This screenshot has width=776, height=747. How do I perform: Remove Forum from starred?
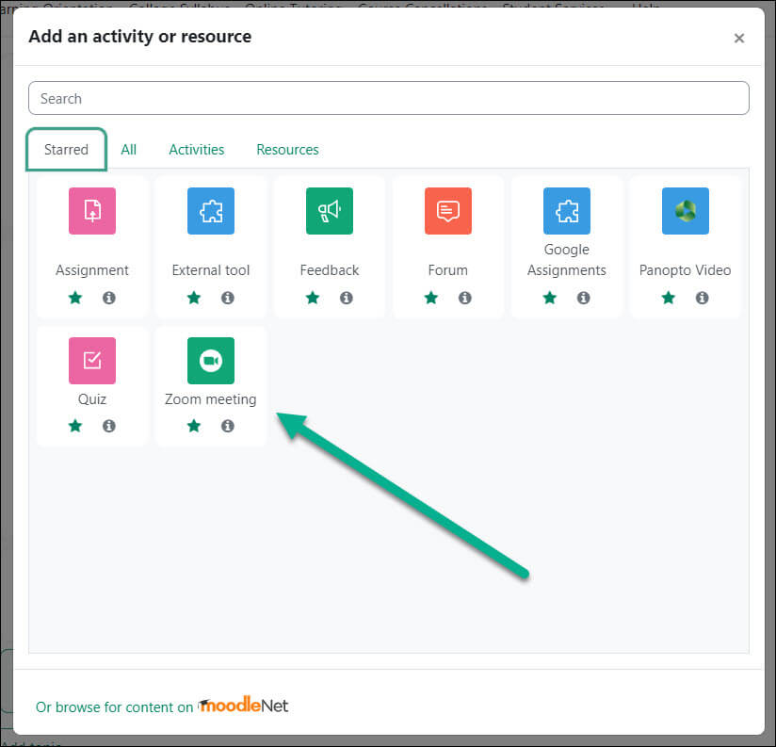tap(431, 298)
